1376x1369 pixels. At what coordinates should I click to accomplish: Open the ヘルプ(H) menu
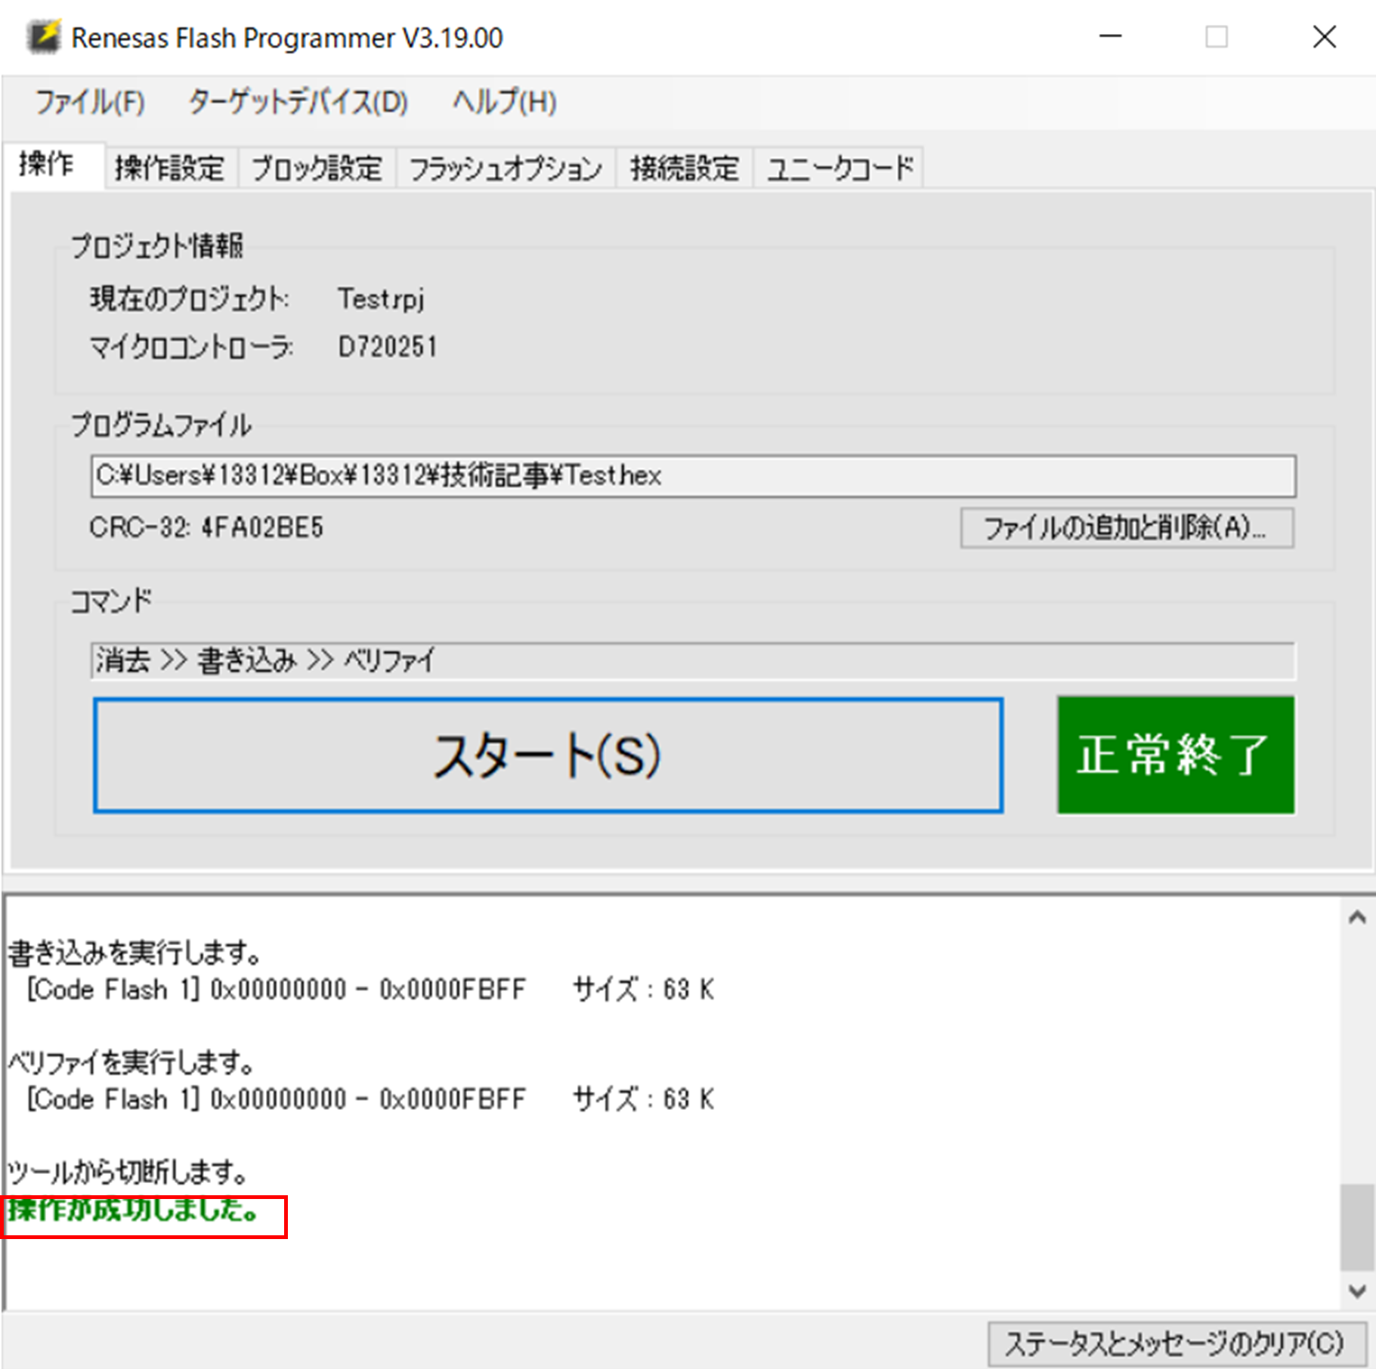pos(504,102)
